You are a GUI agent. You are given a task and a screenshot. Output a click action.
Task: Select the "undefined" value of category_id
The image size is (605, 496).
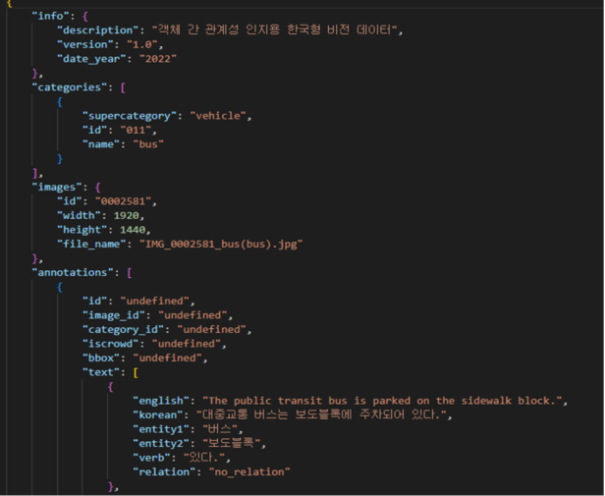pos(211,330)
